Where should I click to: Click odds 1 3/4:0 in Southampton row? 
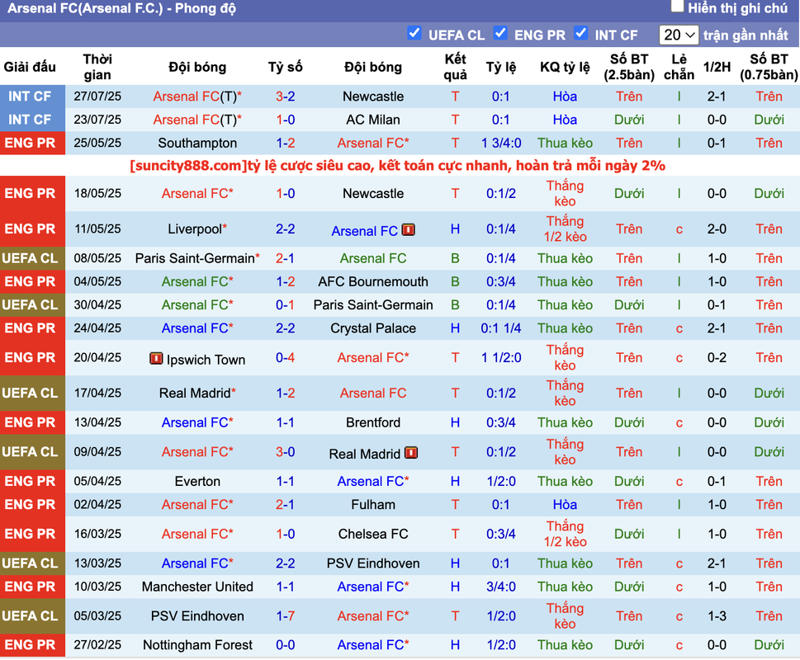pyautogui.click(x=501, y=144)
